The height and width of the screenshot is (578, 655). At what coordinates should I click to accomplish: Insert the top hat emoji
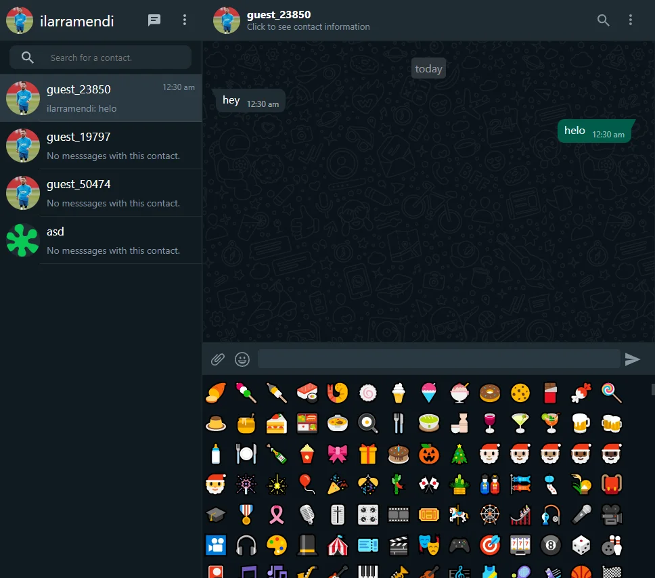coord(307,546)
